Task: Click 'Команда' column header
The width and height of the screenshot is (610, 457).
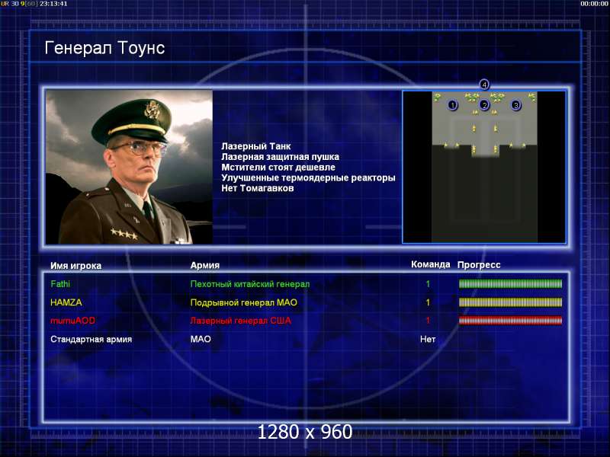Action: click(431, 264)
